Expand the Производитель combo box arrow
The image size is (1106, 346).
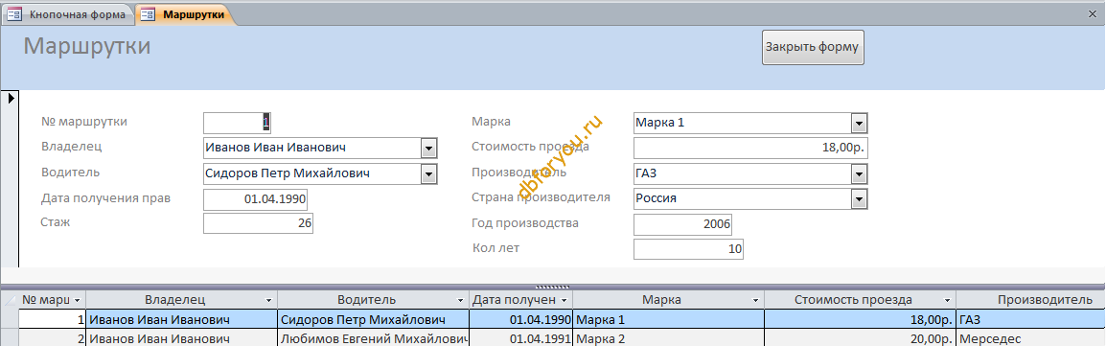pyautogui.click(x=859, y=173)
